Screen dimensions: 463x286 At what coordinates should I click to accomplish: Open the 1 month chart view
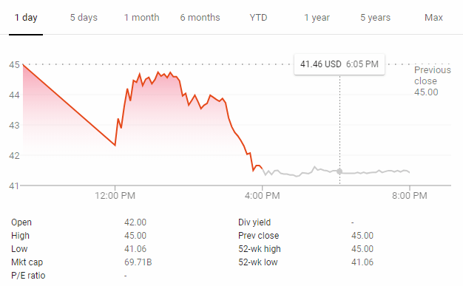pyautogui.click(x=141, y=18)
